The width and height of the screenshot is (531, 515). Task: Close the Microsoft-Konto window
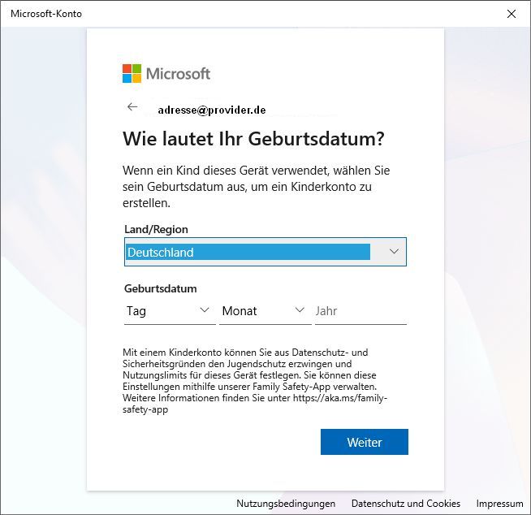click(x=511, y=14)
